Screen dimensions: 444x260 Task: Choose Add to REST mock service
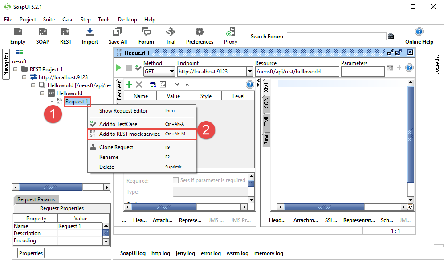coord(142,134)
